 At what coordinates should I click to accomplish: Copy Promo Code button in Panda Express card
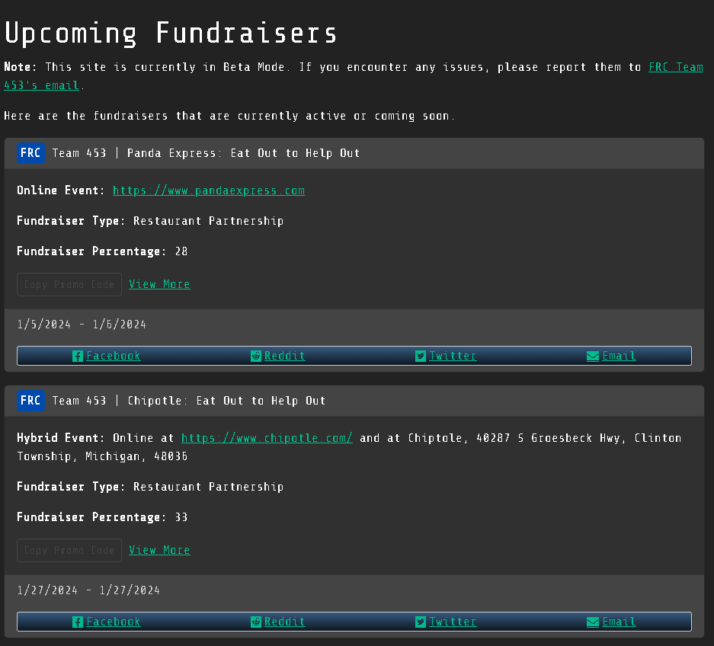(69, 285)
